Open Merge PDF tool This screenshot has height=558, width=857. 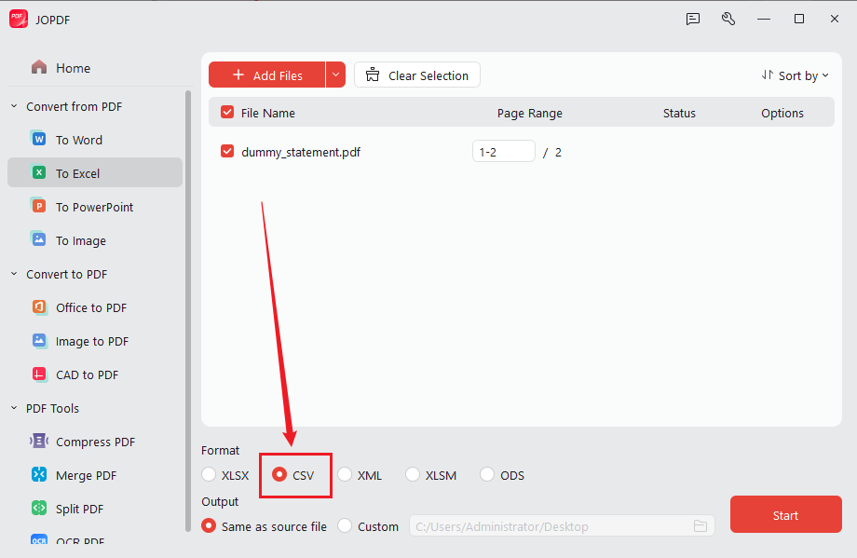86,475
